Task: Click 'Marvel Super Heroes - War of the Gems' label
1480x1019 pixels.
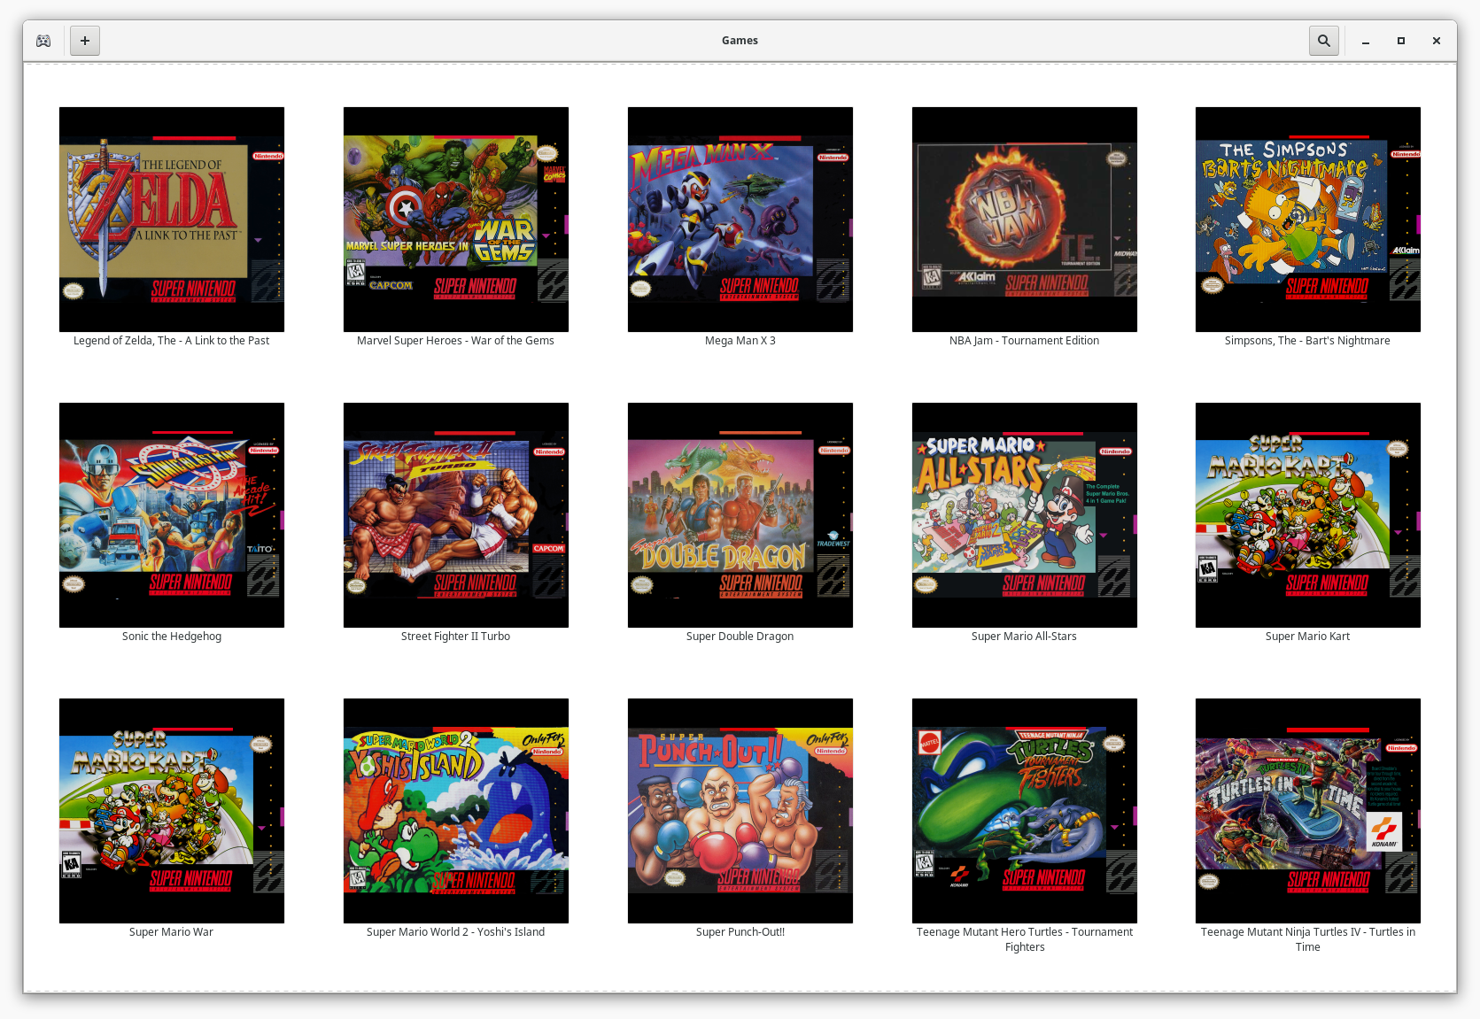Action: [x=456, y=341]
